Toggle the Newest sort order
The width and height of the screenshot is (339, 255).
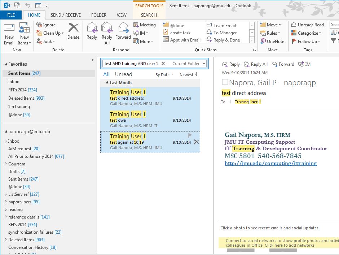coord(189,75)
